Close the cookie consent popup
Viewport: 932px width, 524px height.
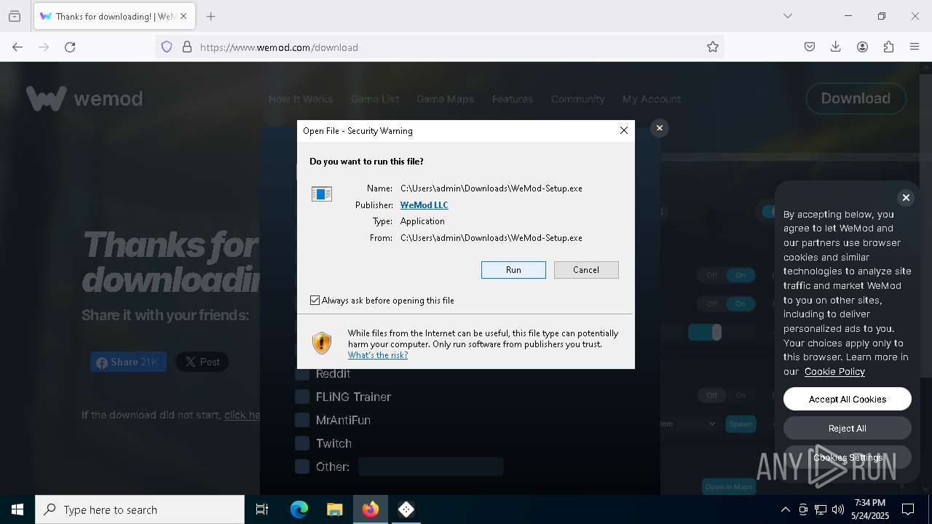click(906, 197)
